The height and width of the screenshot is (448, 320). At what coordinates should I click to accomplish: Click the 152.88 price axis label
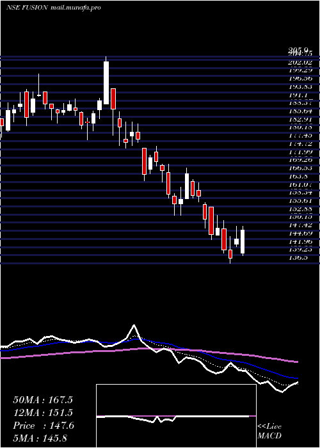[x=300, y=209]
